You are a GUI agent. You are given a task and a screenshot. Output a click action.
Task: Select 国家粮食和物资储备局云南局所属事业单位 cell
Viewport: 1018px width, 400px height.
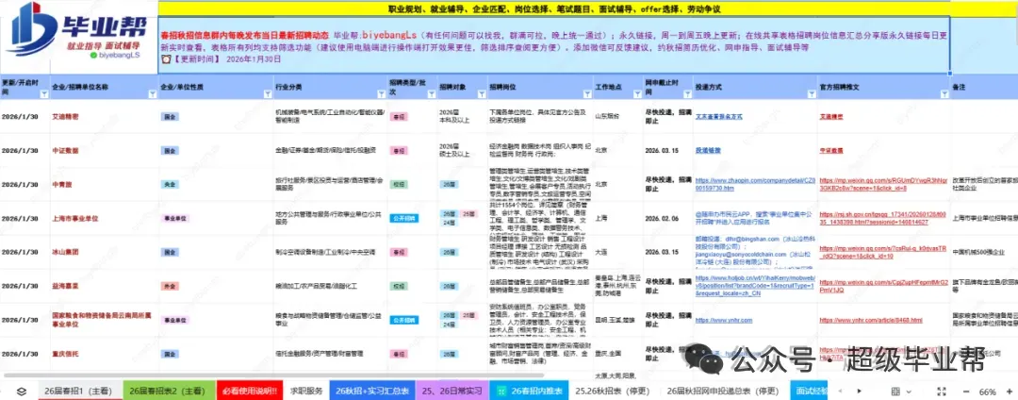104,320
